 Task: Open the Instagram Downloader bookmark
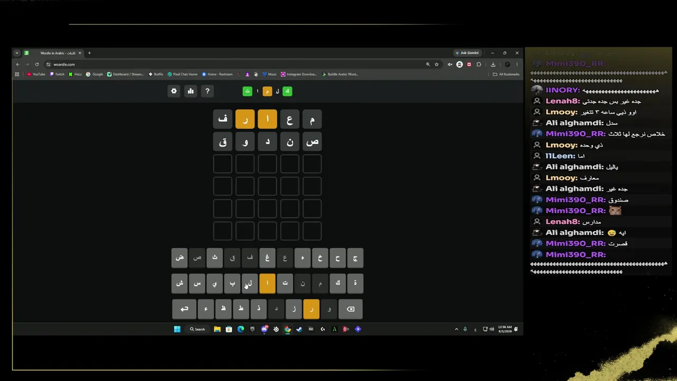click(299, 74)
